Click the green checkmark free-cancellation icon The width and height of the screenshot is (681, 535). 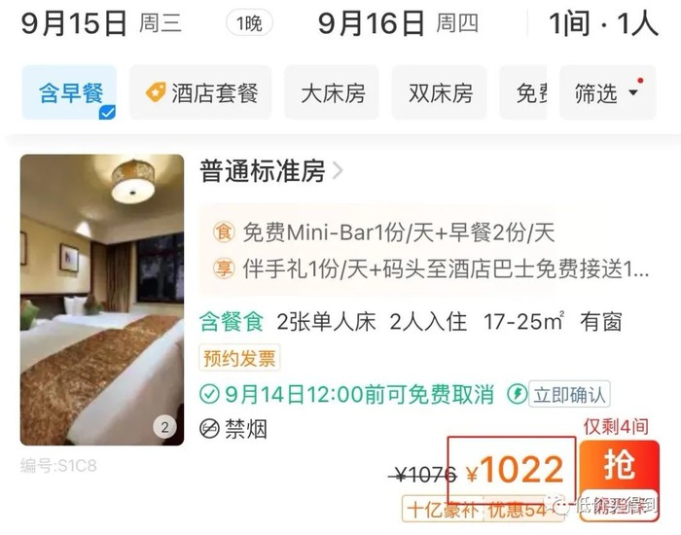click(x=209, y=394)
